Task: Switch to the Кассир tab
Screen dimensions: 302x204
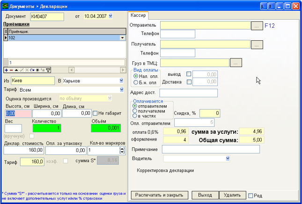Action: (x=138, y=15)
